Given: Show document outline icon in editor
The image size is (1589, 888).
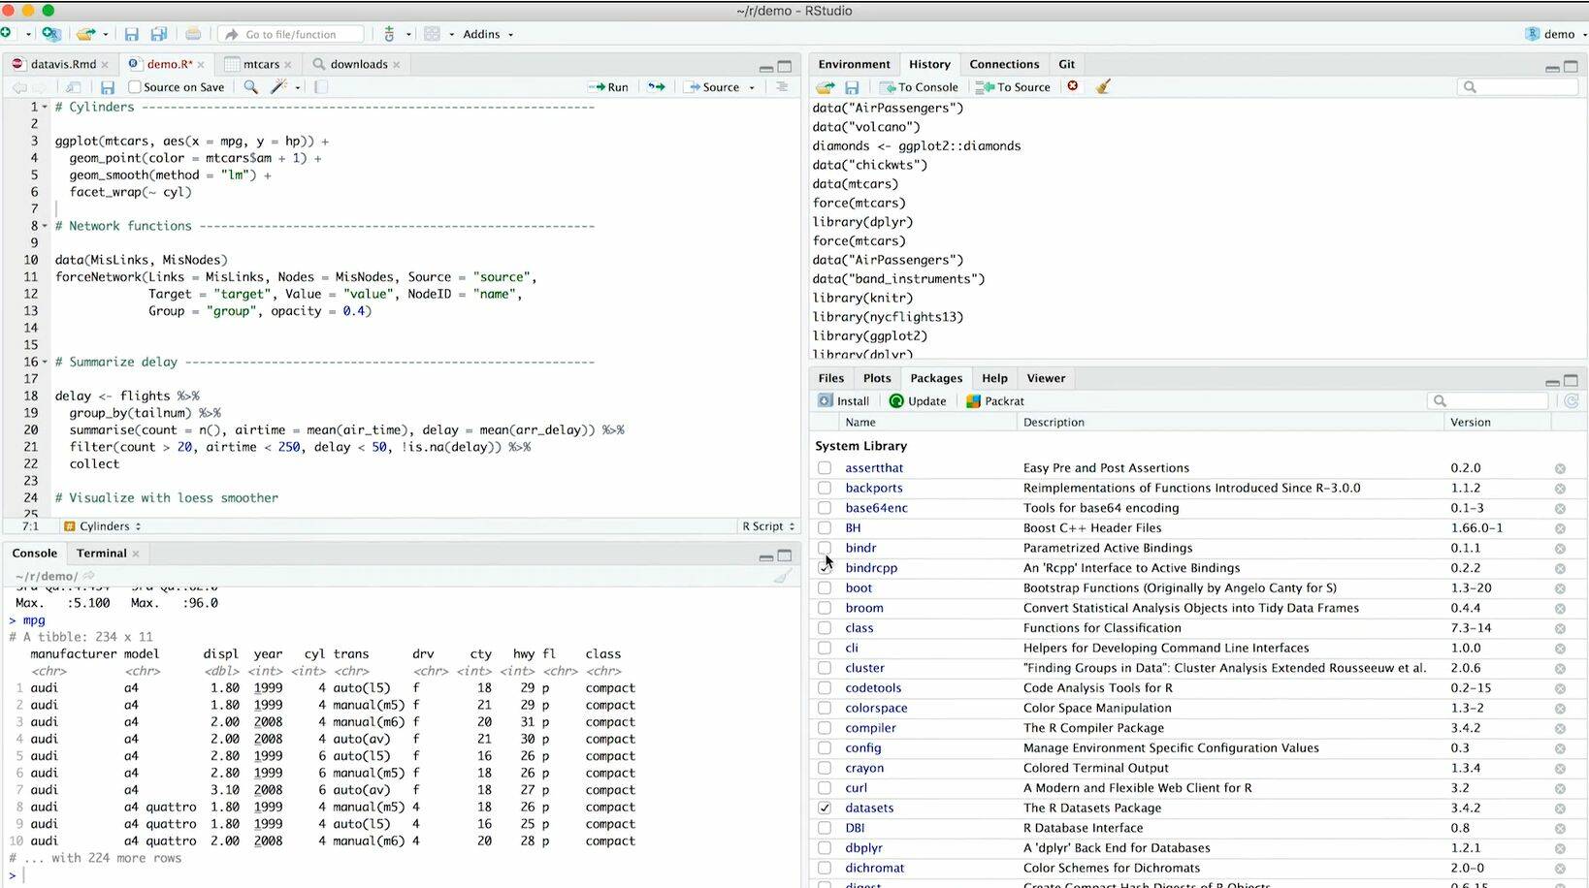Looking at the screenshot, I should pyautogui.click(x=782, y=87).
